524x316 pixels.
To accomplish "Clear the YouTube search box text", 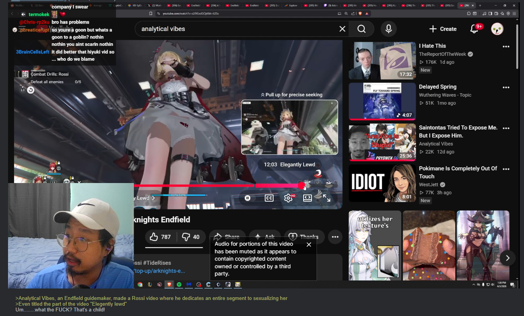I will pos(342,29).
